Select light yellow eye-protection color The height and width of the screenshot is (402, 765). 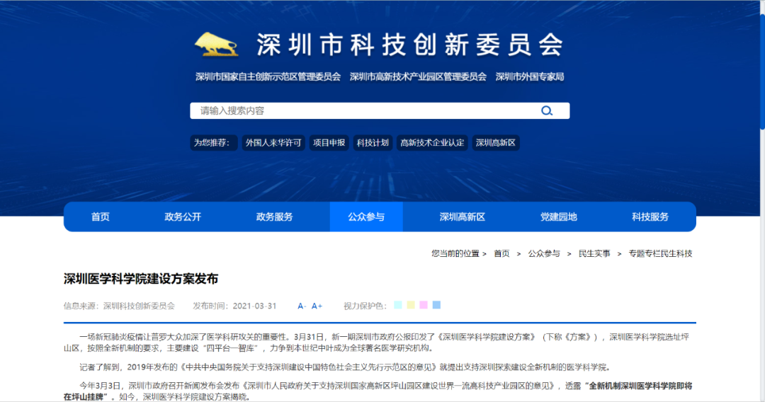click(x=411, y=305)
